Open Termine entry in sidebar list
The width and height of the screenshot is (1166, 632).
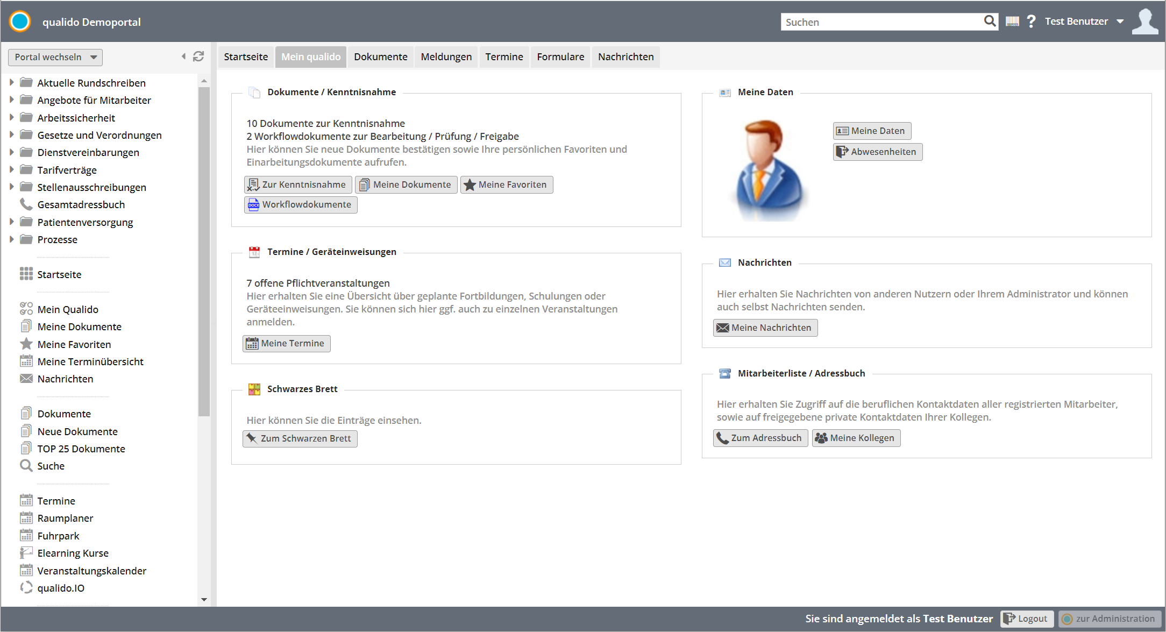coord(56,501)
